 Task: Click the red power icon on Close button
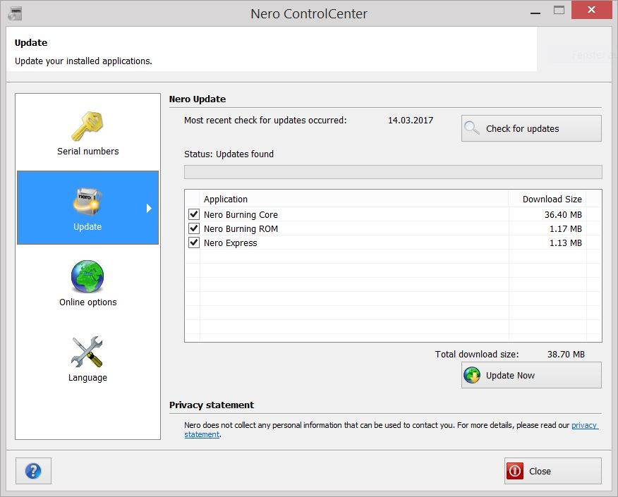pyautogui.click(x=515, y=471)
